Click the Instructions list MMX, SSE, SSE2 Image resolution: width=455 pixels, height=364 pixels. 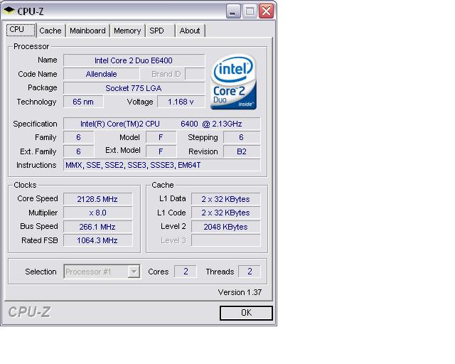[x=161, y=165]
